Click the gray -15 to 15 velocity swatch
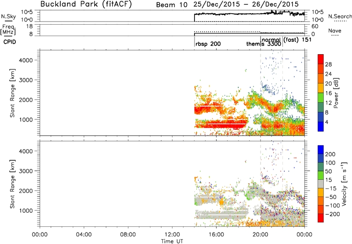Image resolution: width=352 pixels, height=244 pixels. (321, 184)
